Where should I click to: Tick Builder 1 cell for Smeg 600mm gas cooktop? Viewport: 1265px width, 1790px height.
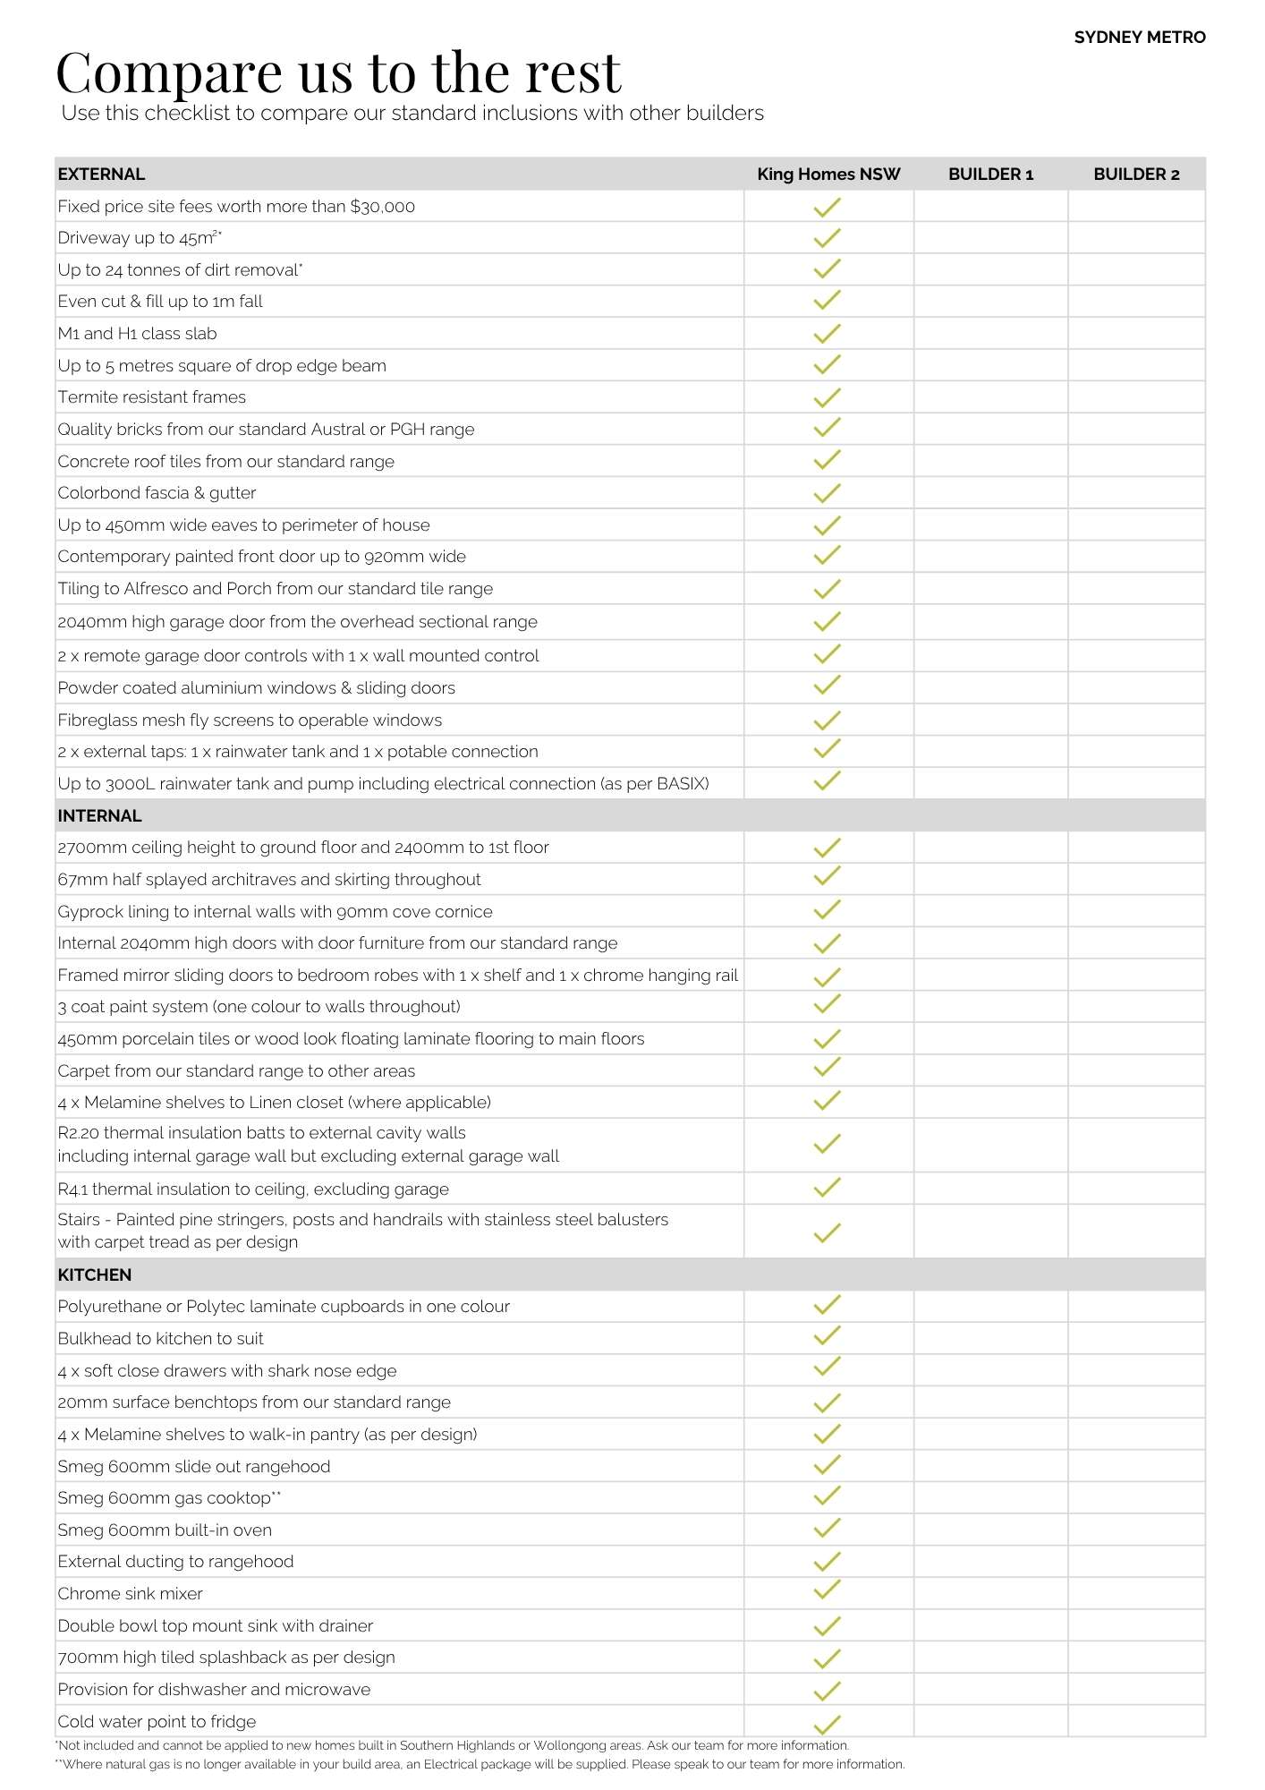point(990,1497)
